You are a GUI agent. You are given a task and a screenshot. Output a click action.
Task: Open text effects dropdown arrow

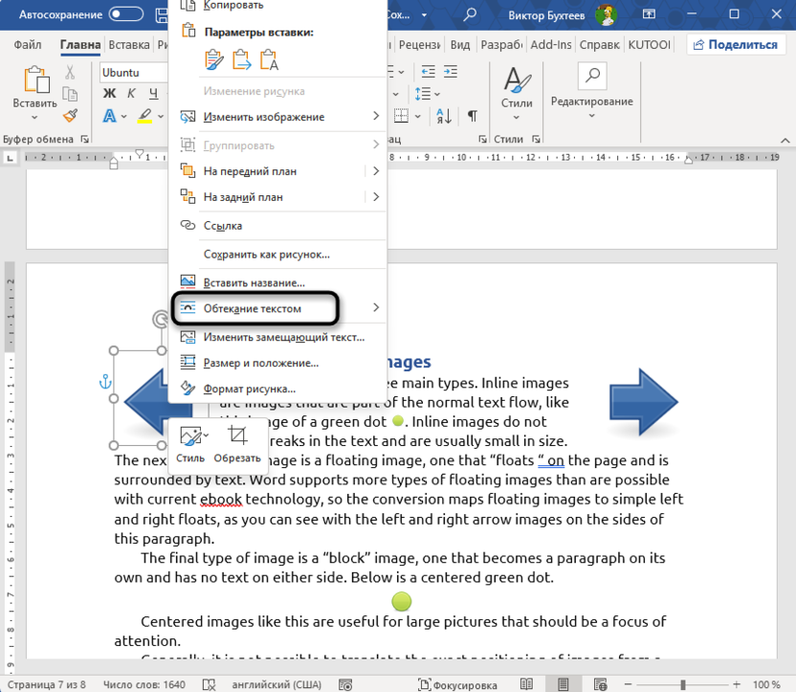tap(124, 116)
